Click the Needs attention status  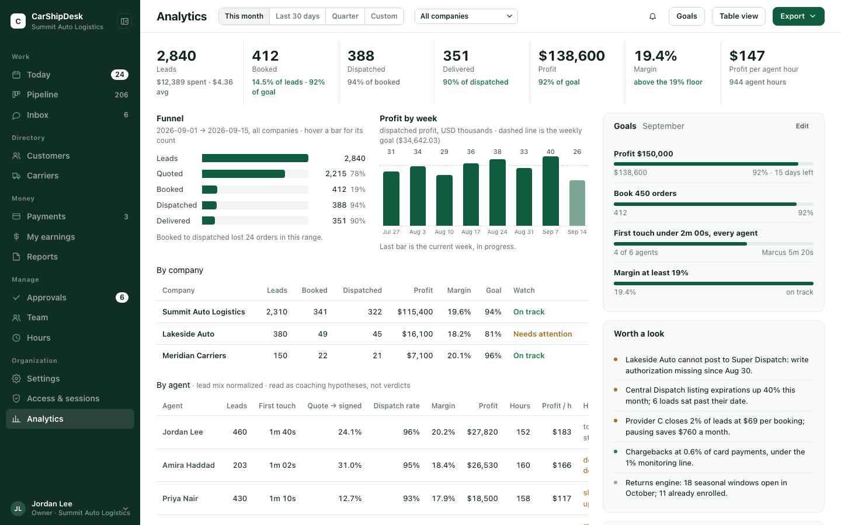point(543,334)
